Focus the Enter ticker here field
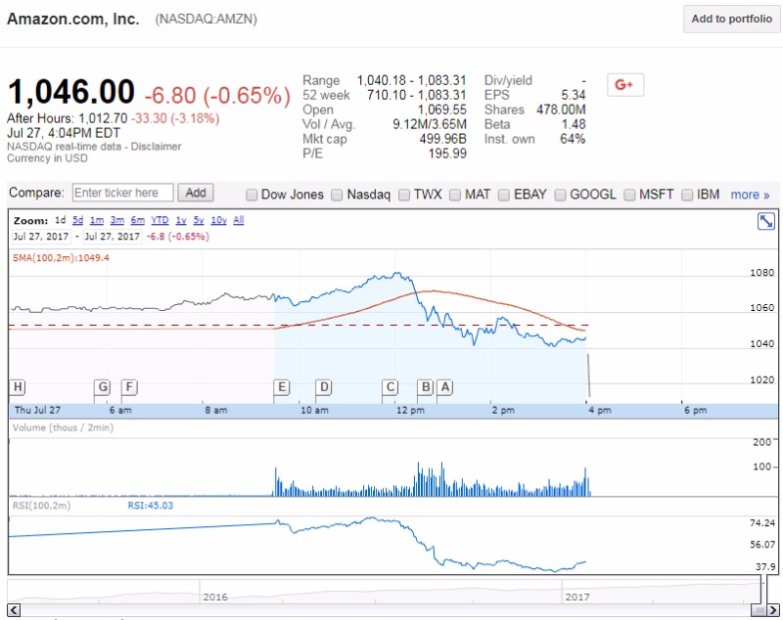The height and width of the screenshot is (620, 783). pos(123,193)
